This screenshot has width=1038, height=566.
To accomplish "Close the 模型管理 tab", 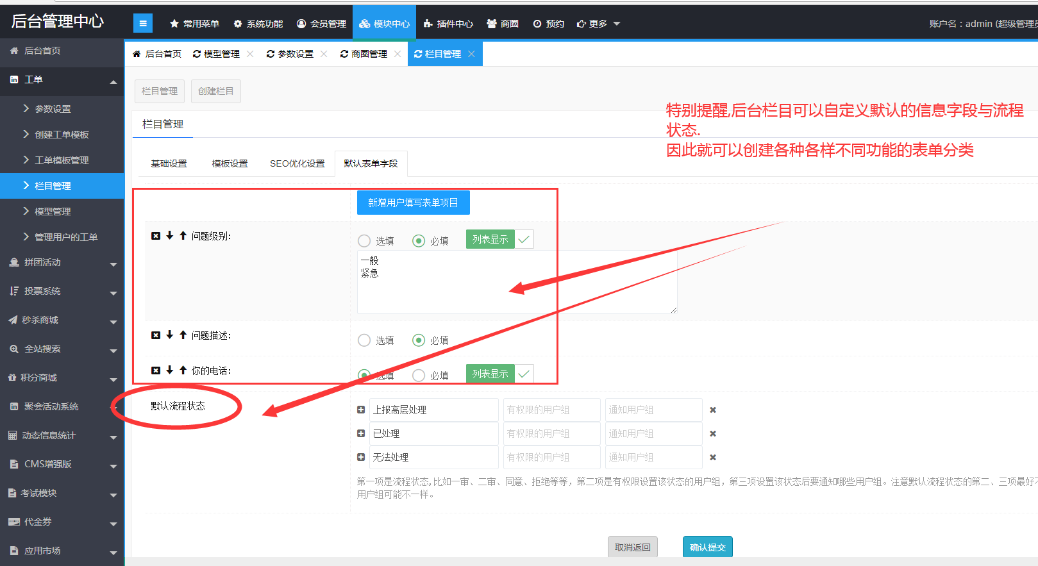I will (x=250, y=54).
